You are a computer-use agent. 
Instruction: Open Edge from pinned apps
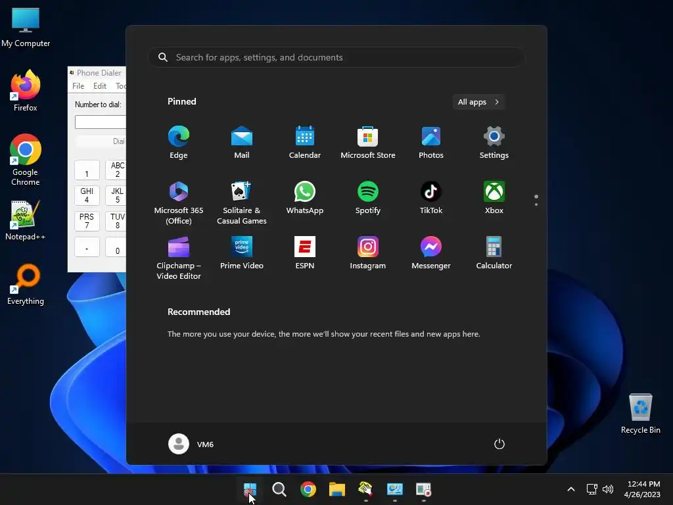click(x=179, y=143)
